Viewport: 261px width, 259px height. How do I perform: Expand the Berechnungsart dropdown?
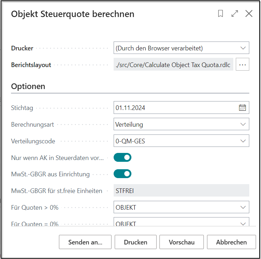click(181, 124)
